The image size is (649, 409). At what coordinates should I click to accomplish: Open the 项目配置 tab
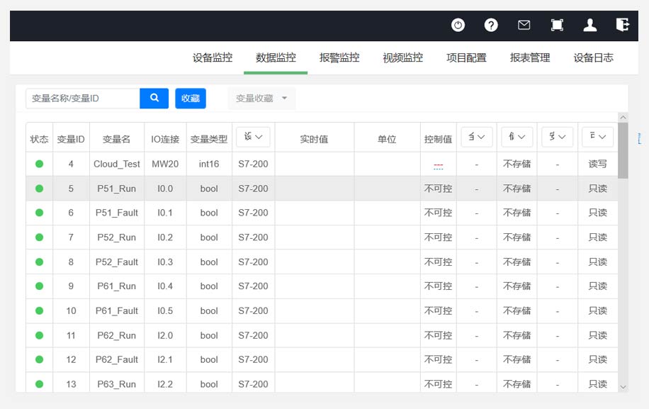click(466, 57)
